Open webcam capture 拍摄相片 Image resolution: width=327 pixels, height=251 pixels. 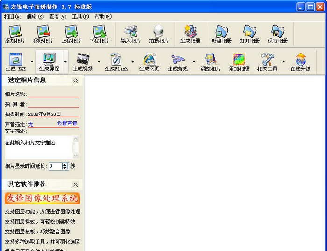pyautogui.click(x=159, y=34)
